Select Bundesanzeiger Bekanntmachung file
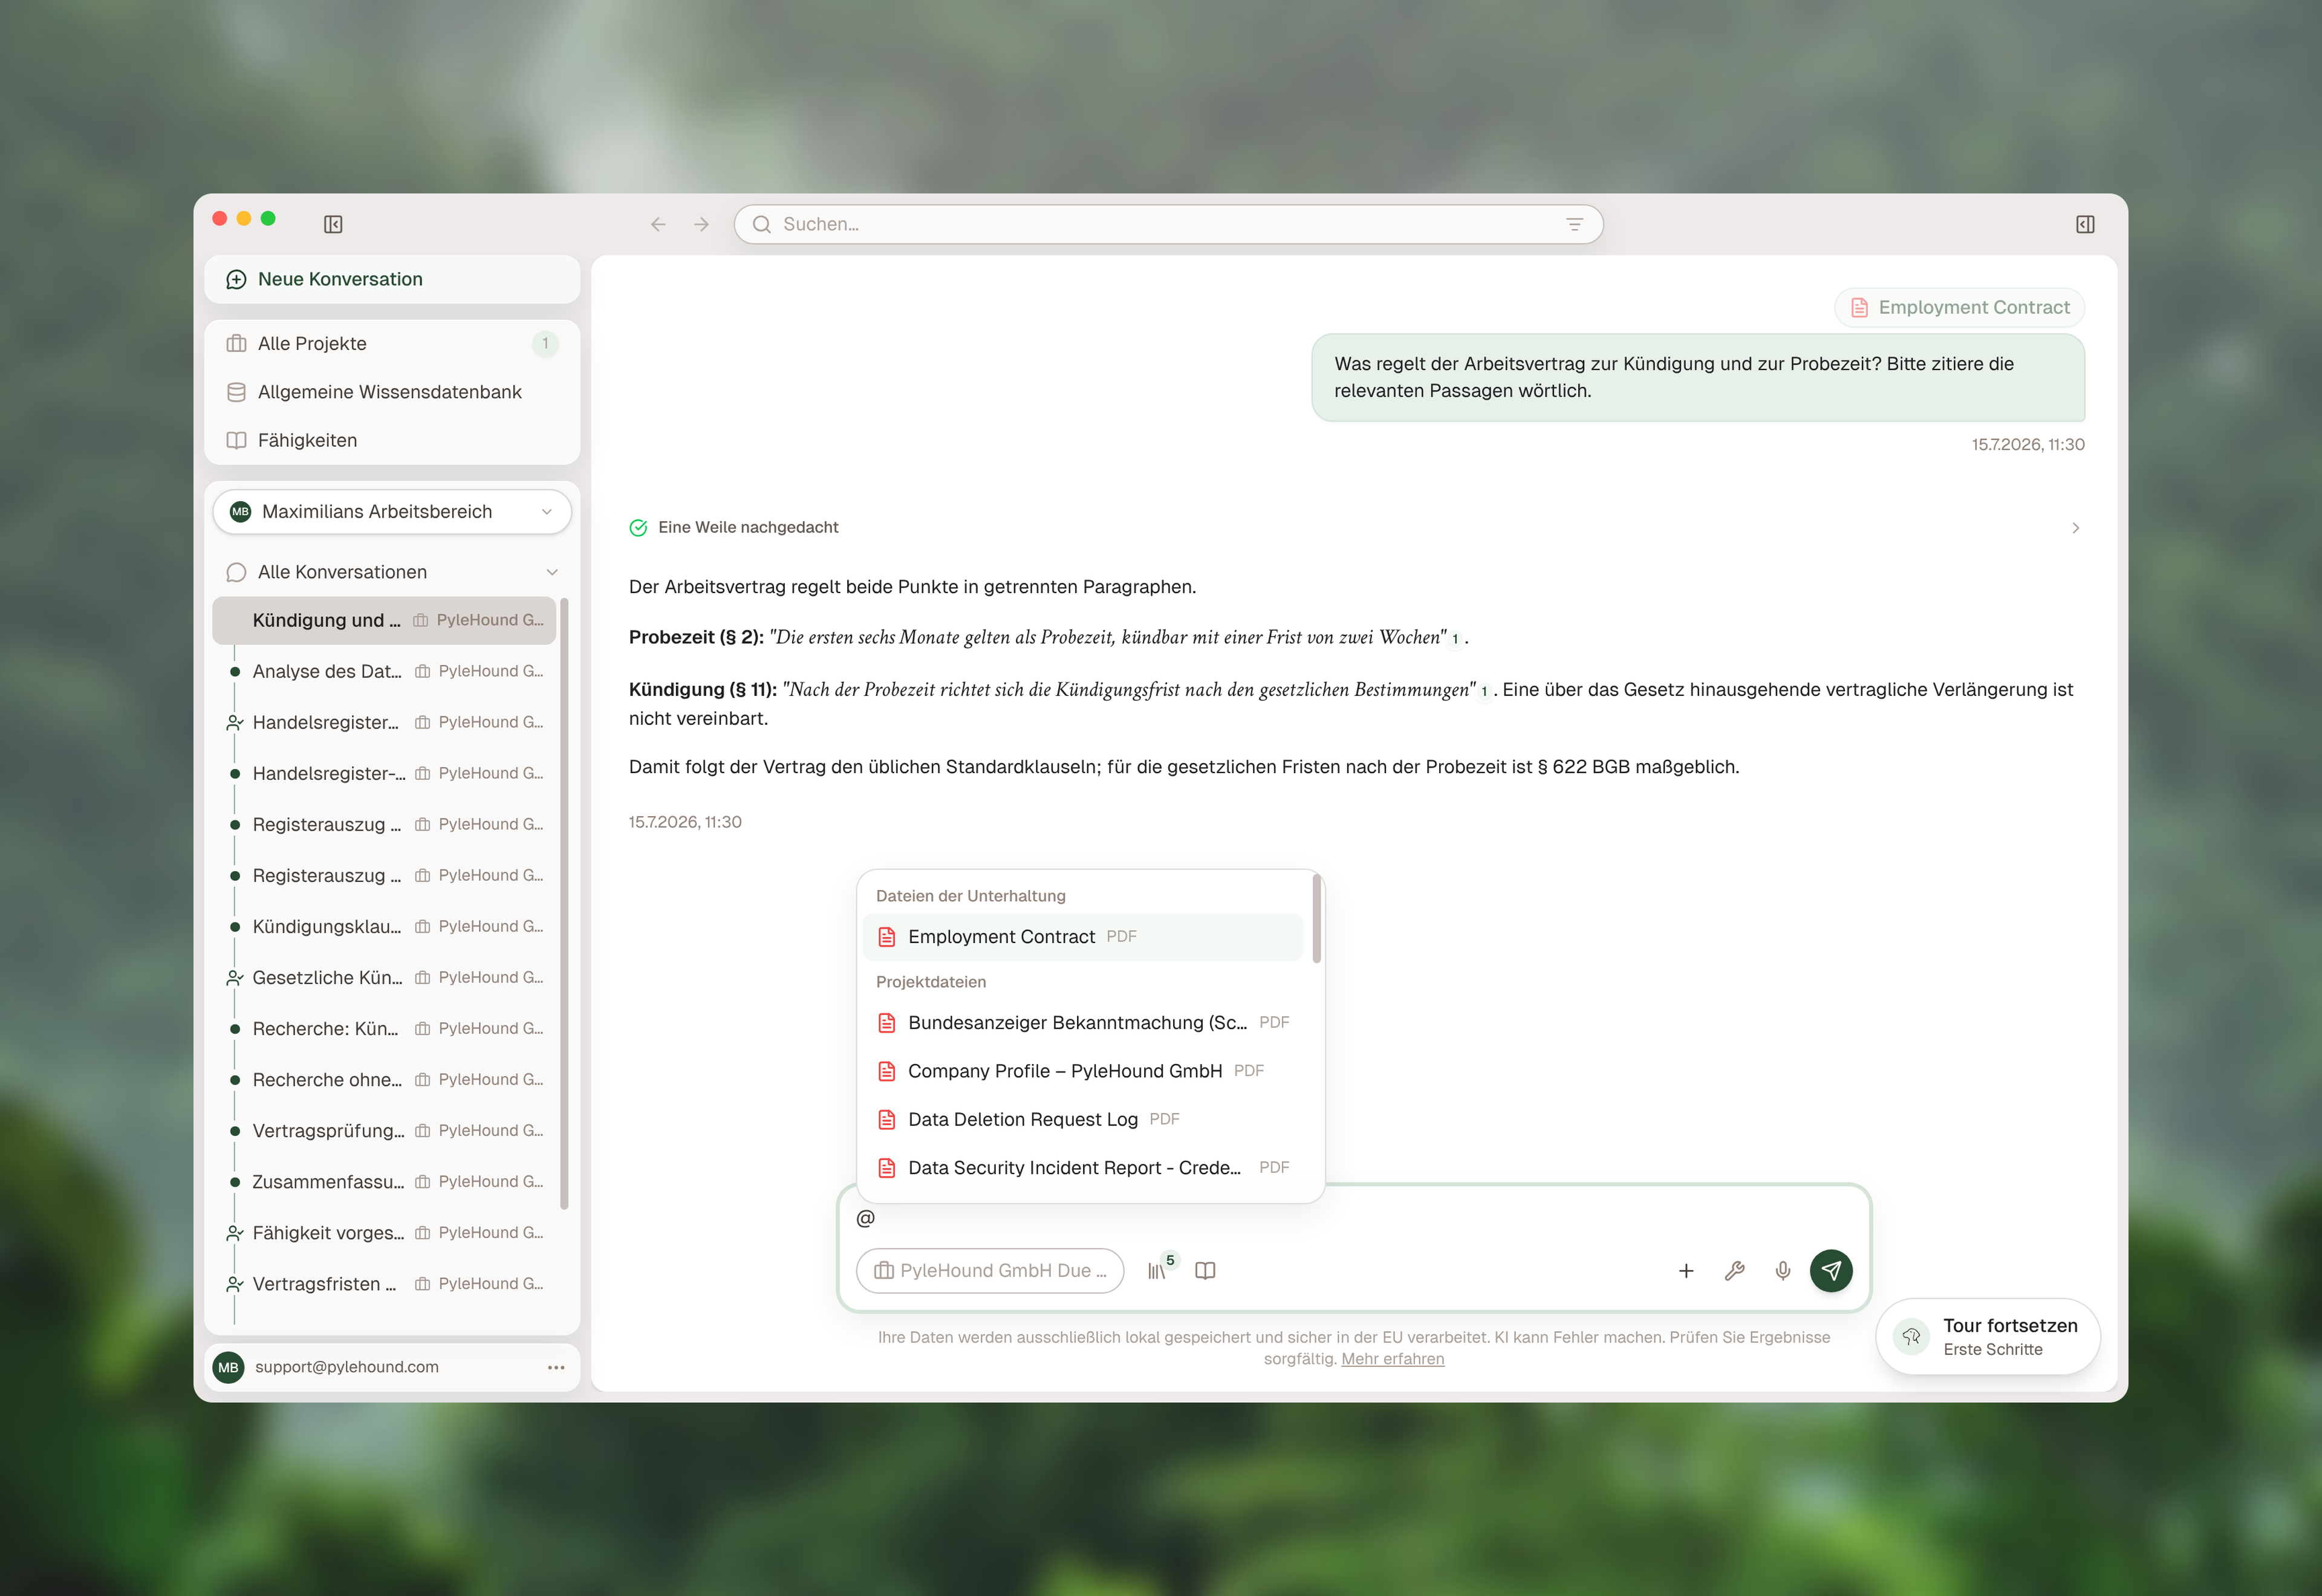The width and height of the screenshot is (2322, 1596). pyautogui.click(x=1083, y=1022)
